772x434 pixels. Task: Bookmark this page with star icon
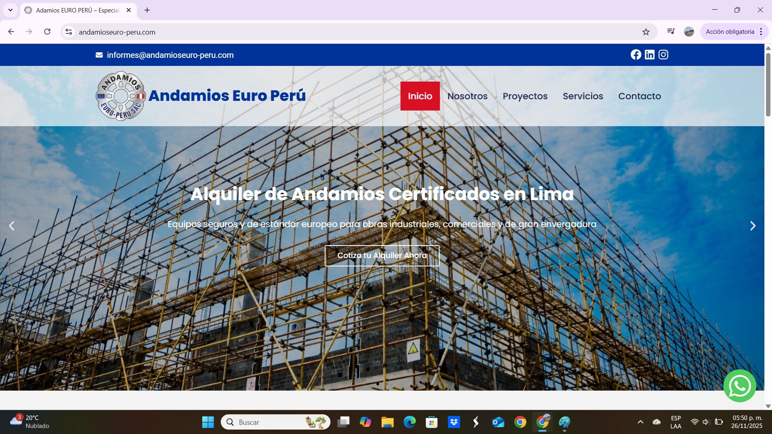(x=646, y=32)
